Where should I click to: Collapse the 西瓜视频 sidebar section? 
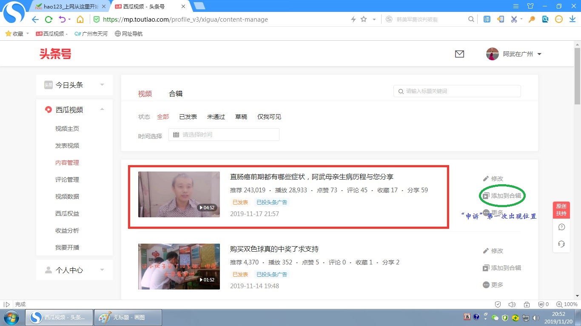pos(102,109)
